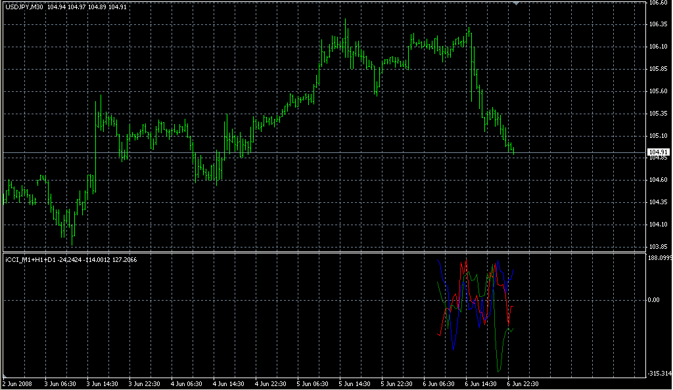
Task: Click the USDJPY,M30 chart title text
Action: point(24,7)
